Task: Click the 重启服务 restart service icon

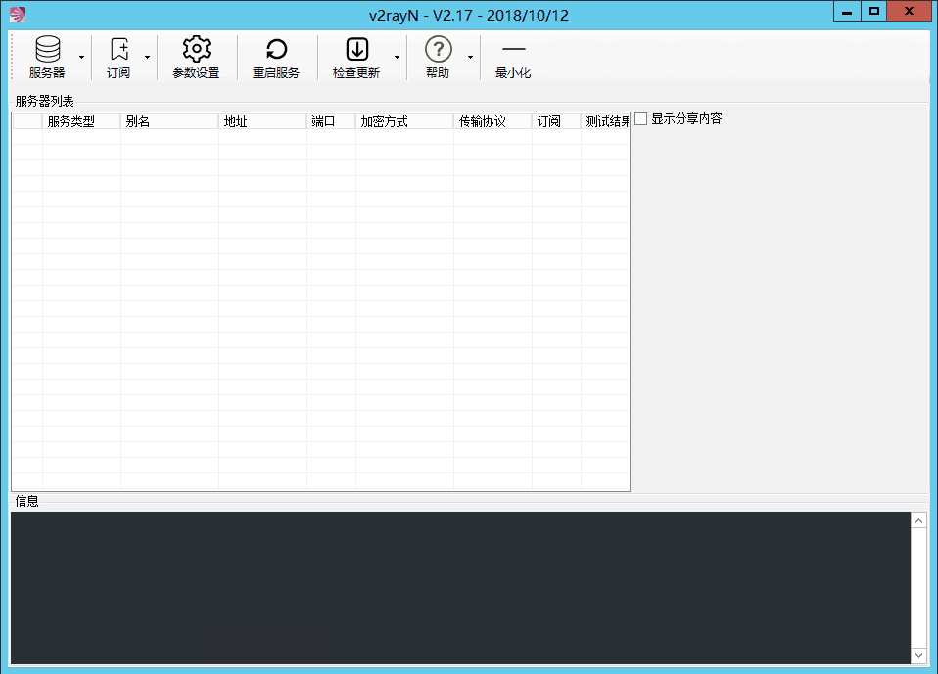Action: tap(276, 50)
